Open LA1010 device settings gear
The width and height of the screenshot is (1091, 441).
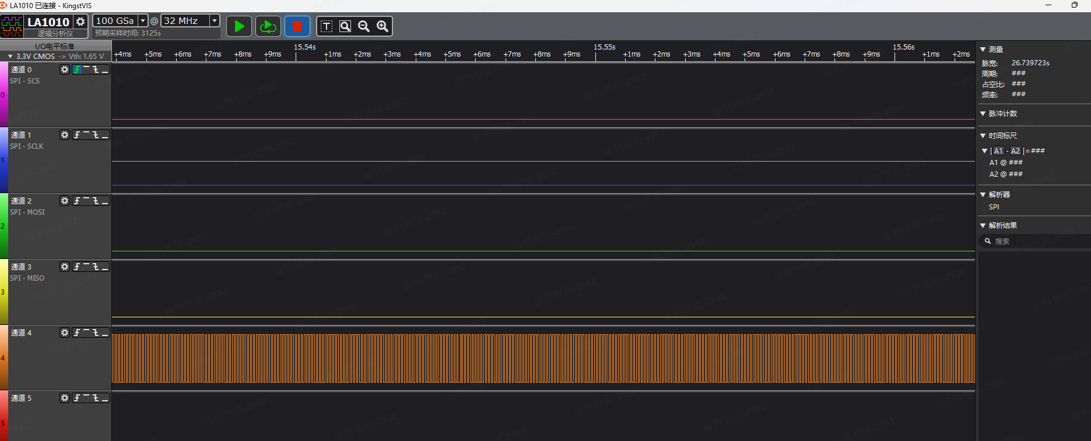pyautogui.click(x=80, y=22)
